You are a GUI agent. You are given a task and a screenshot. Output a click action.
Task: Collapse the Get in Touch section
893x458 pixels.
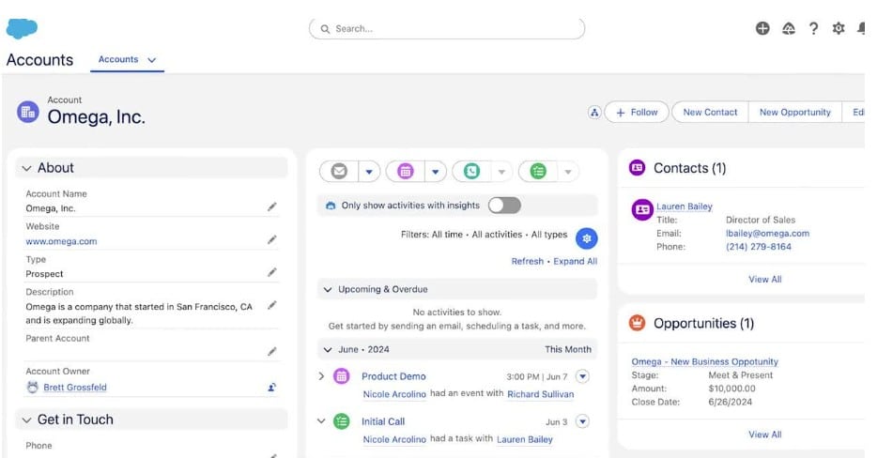click(x=26, y=420)
